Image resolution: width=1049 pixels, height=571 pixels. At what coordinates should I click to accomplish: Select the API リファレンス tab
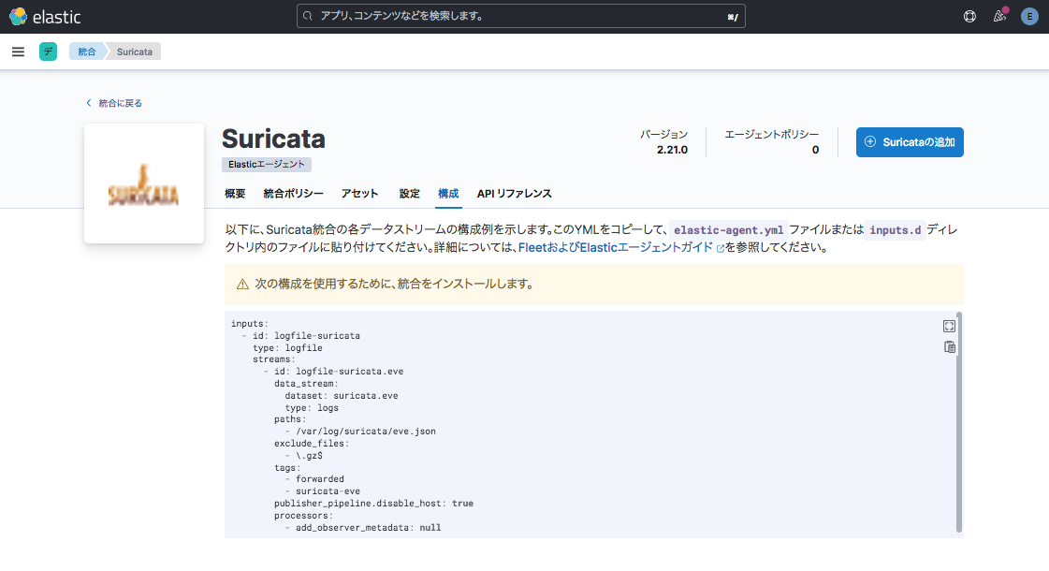pos(514,194)
